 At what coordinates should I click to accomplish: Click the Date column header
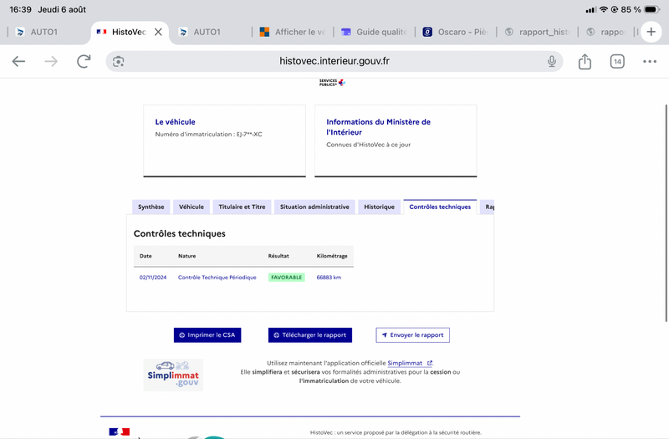click(146, 256)
